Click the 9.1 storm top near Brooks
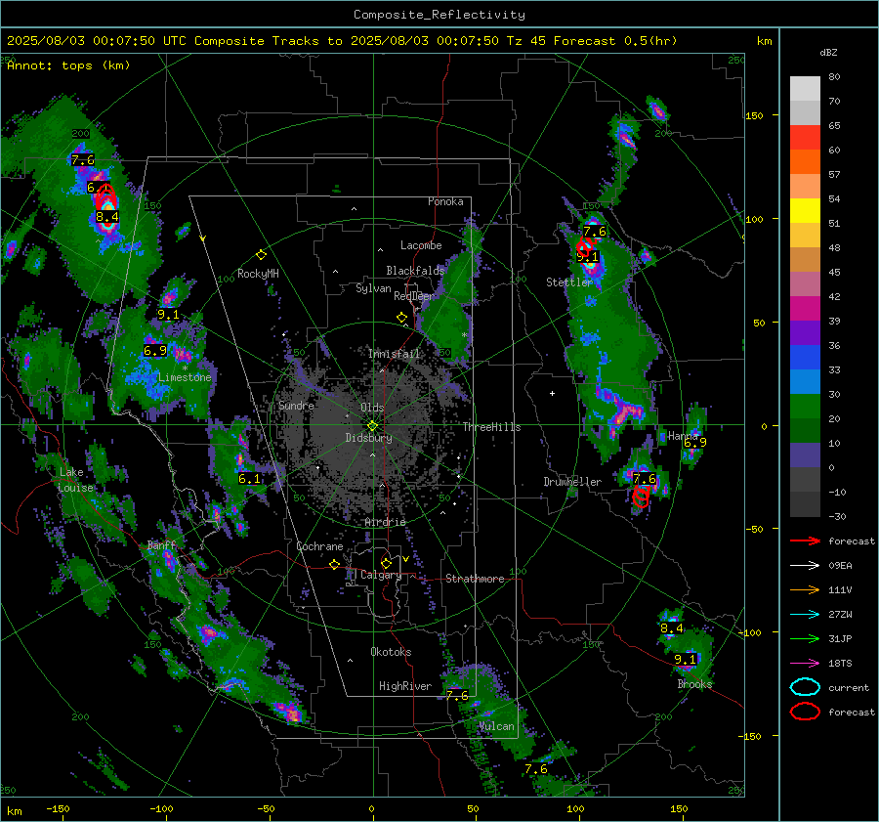Screen dimensions: 879x822 [x=685, y=660]
